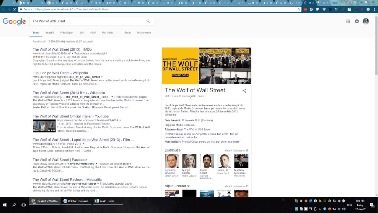The width and height of the screenshot is (378, 213).
Task: Click the Secure padlock site info
Action: (x=26, y=9)
